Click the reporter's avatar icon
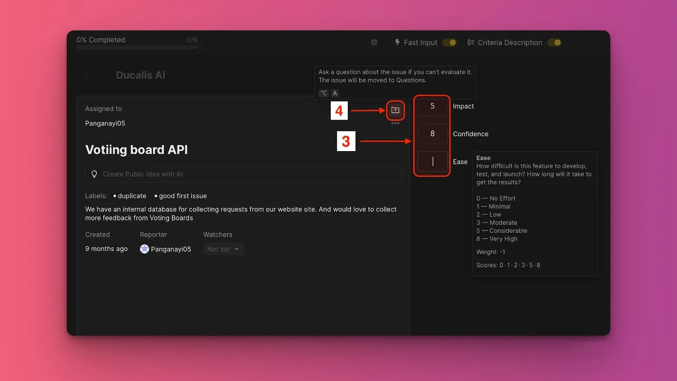Screen dimensions: 677x381 (144, 249)
